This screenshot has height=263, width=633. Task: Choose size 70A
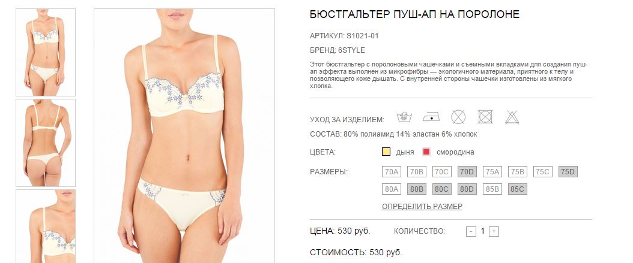(x=392, y=172)
